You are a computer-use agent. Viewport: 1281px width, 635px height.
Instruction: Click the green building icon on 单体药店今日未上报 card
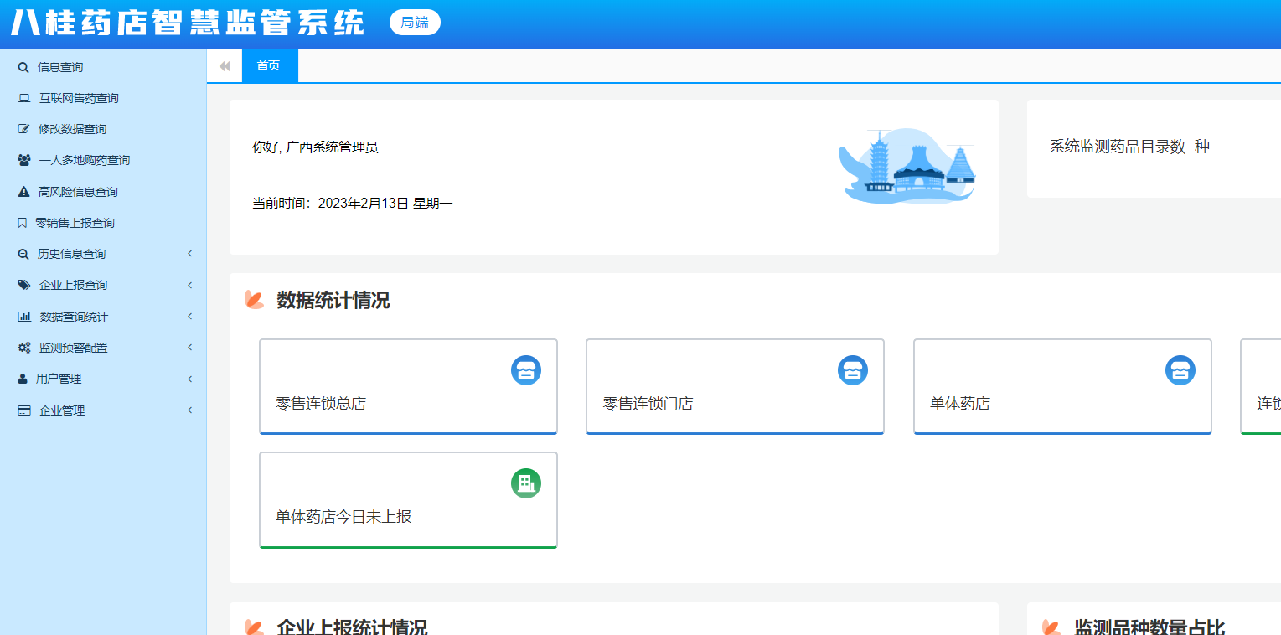coord(526,483)
